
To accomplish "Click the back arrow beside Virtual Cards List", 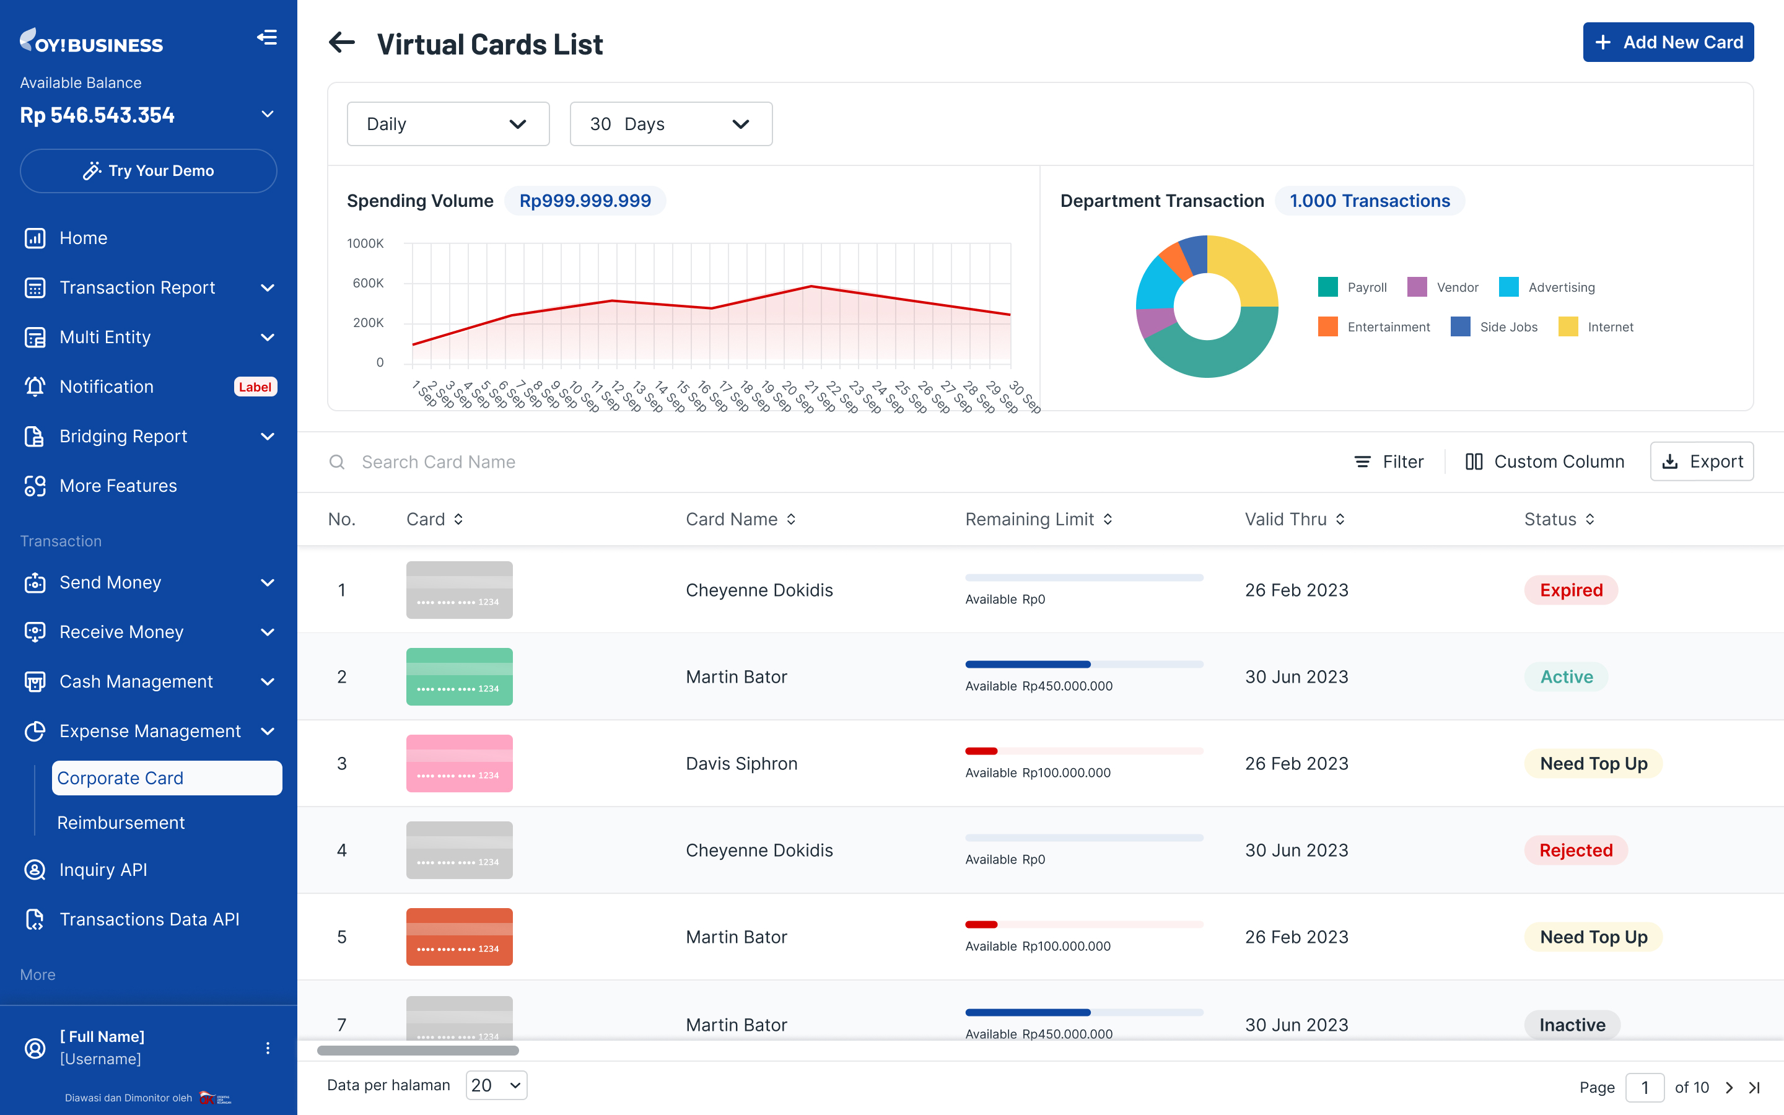I will coord(341,43).
